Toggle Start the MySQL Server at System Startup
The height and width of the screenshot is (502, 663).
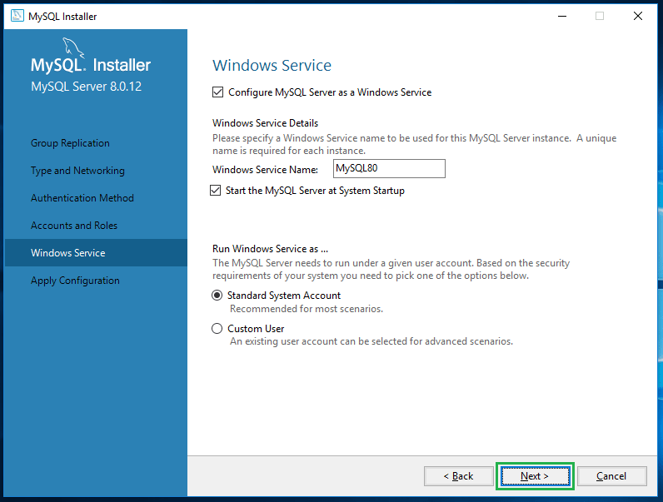point(217,191)
